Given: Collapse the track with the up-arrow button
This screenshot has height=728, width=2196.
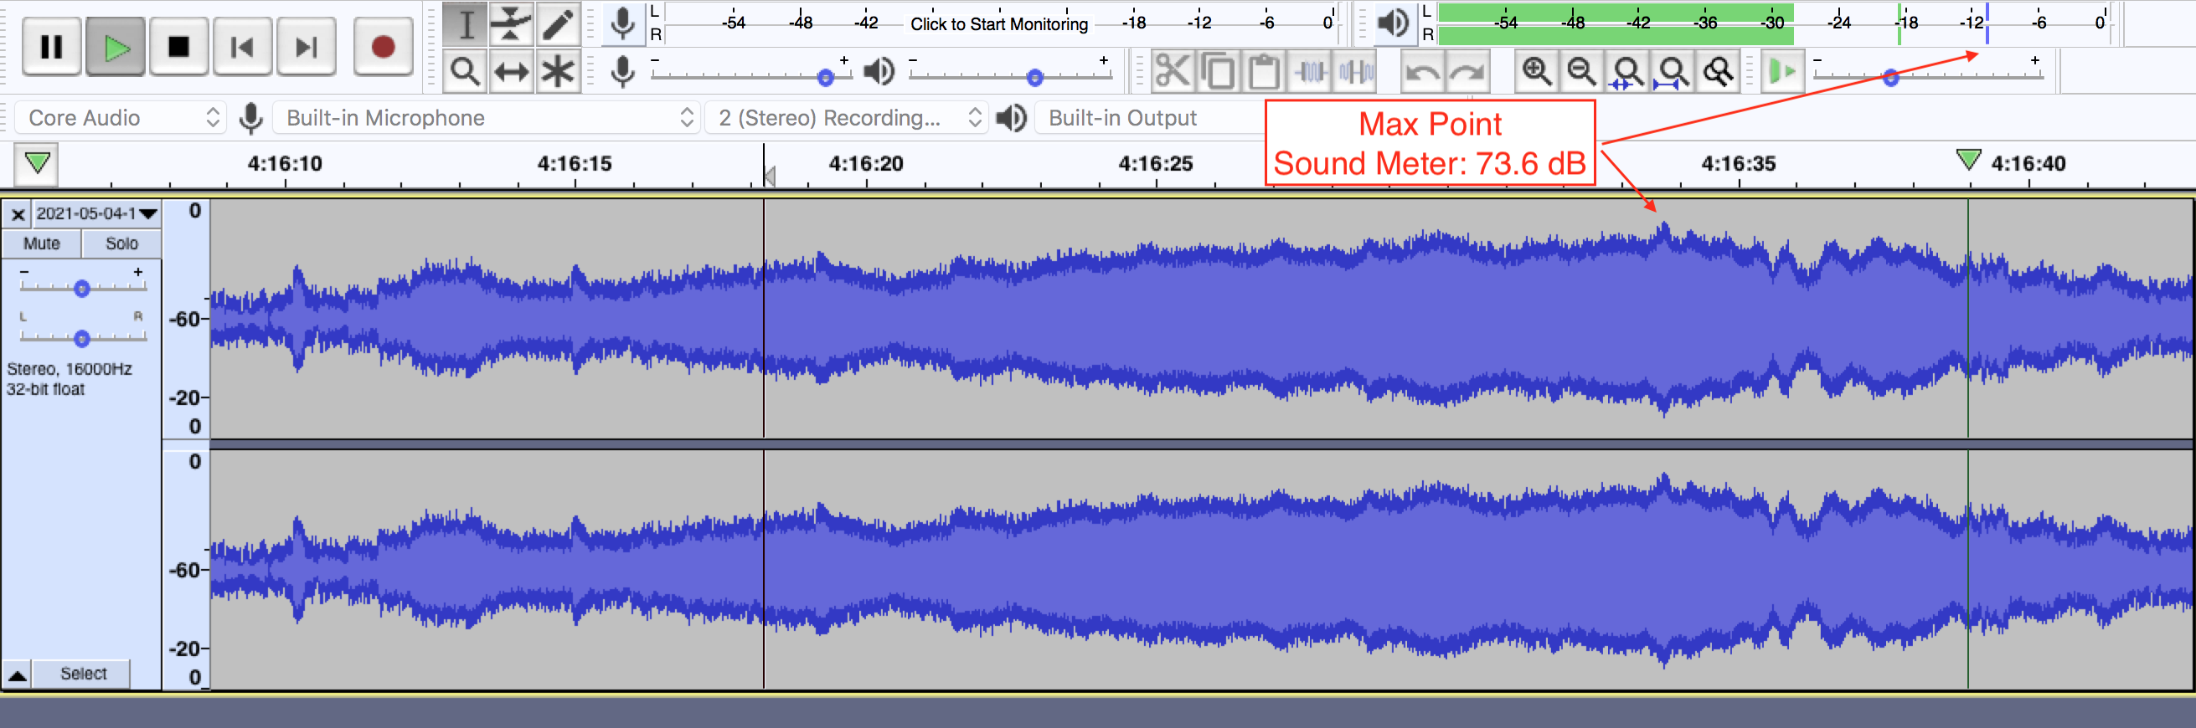Looking at the screenshot, I should point(17,674).
